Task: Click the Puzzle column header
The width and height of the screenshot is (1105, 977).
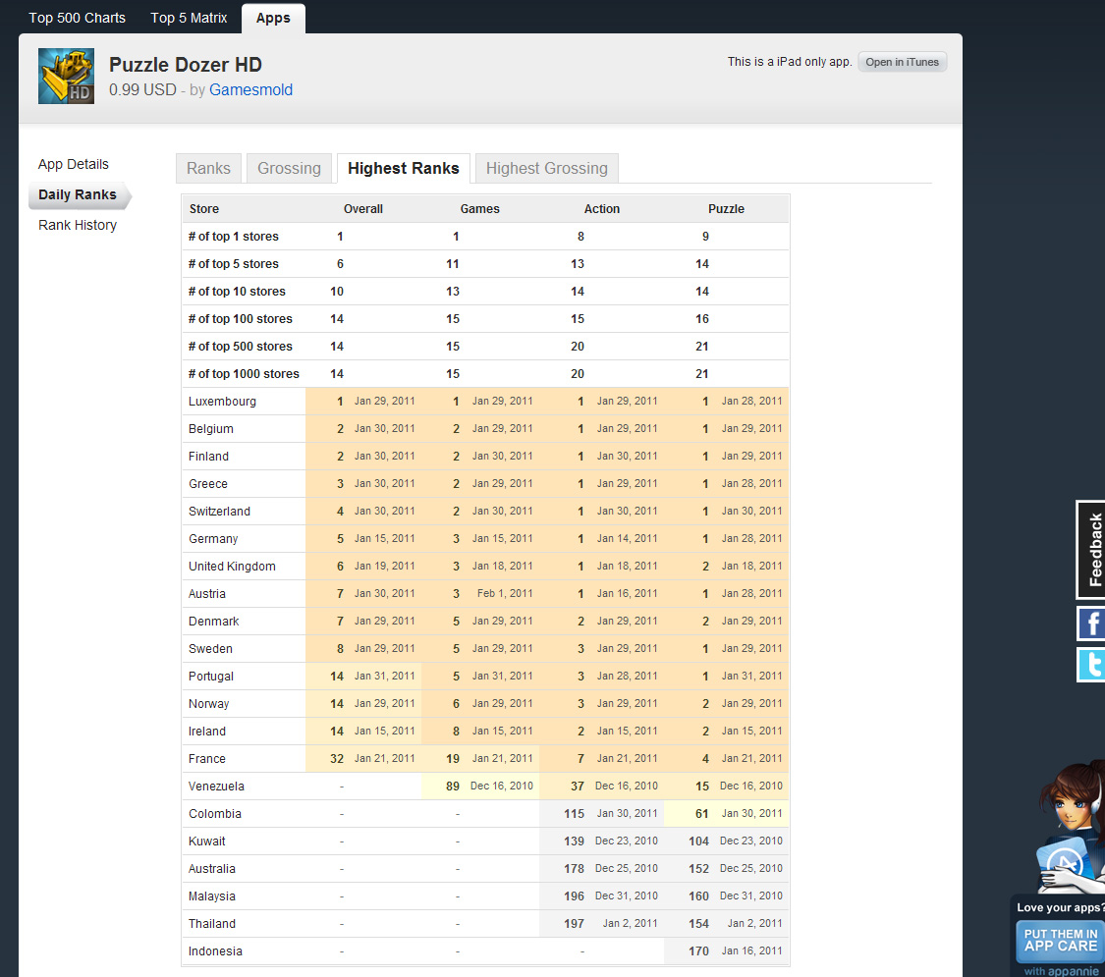Action: pyautogui.click(x=726, y=209)
